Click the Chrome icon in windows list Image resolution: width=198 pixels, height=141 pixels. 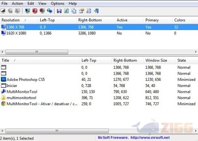click(3, 104)
